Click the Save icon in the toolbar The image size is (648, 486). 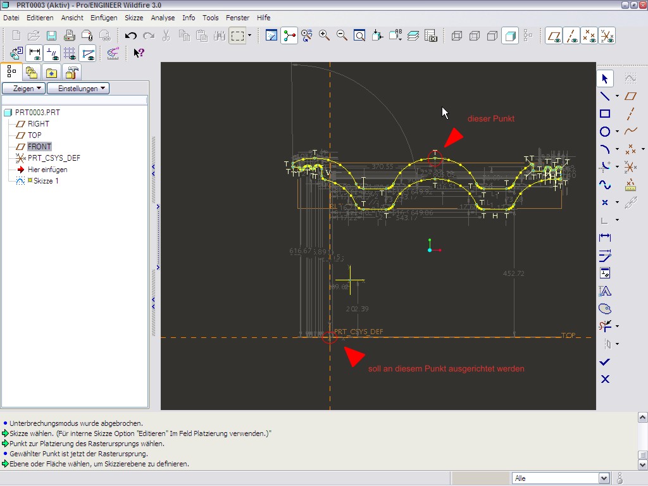point(51,35)
